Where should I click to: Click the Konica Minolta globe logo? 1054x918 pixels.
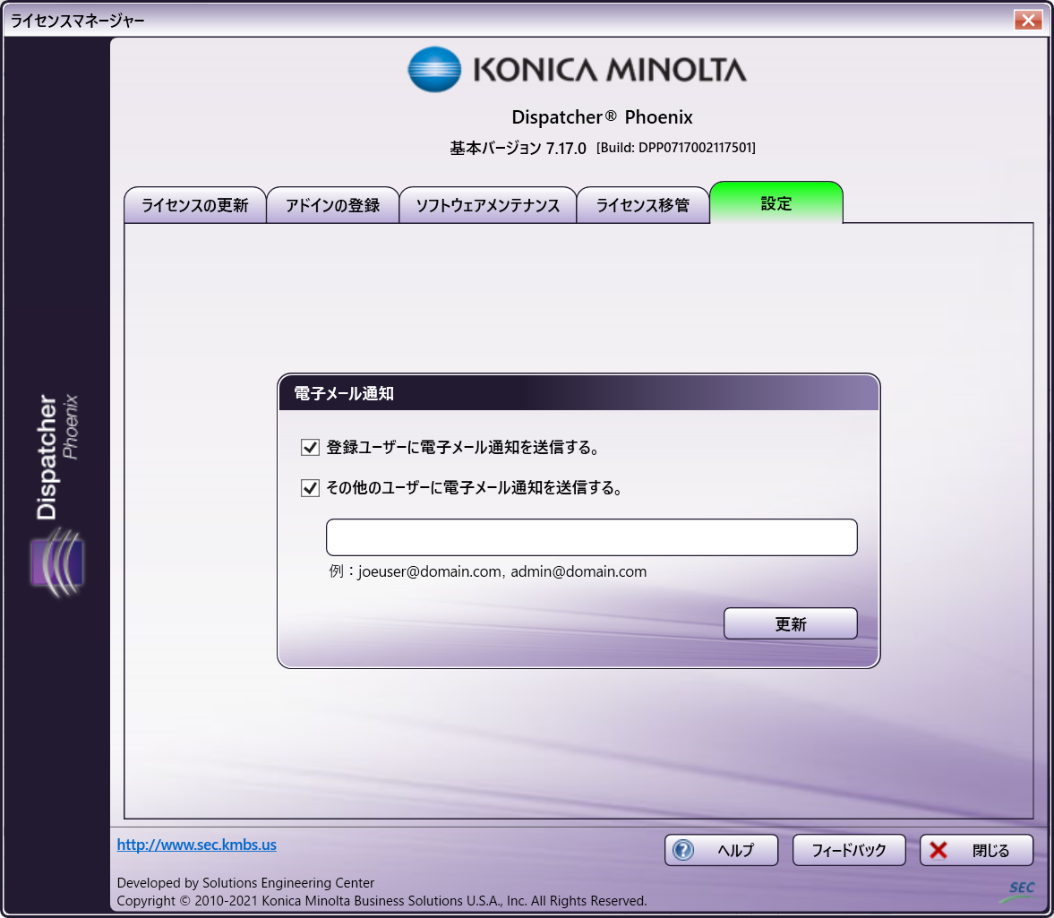434,69
